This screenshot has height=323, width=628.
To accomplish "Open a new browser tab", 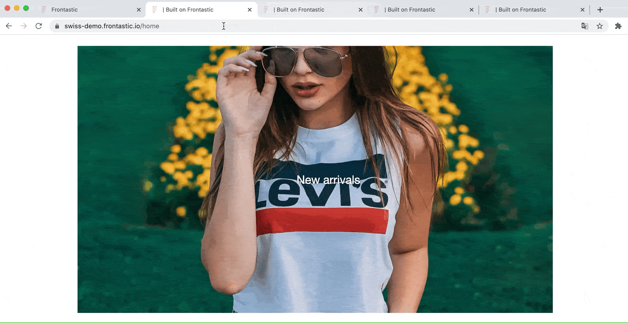I will point(600,10).
